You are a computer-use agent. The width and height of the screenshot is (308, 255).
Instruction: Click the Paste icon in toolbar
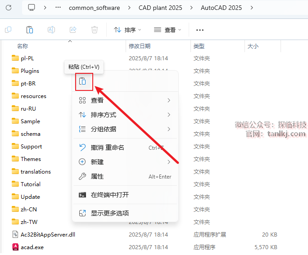click(30, 30)
